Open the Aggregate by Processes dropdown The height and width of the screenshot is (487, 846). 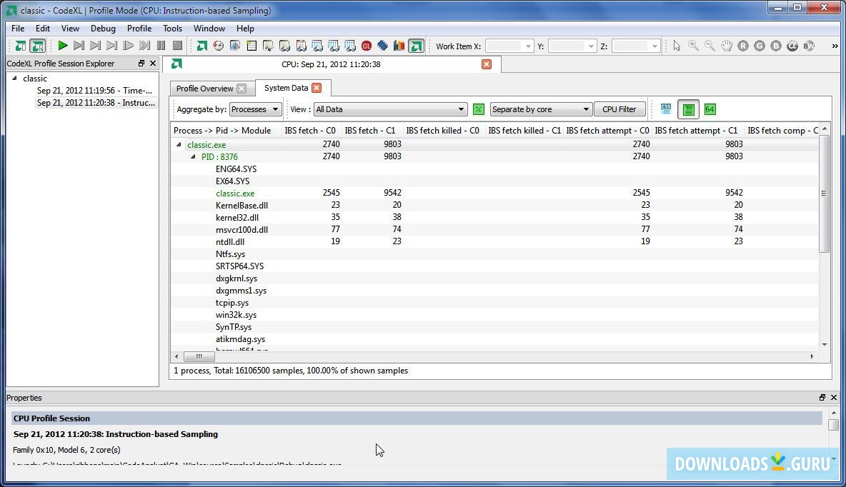[255, 109]
